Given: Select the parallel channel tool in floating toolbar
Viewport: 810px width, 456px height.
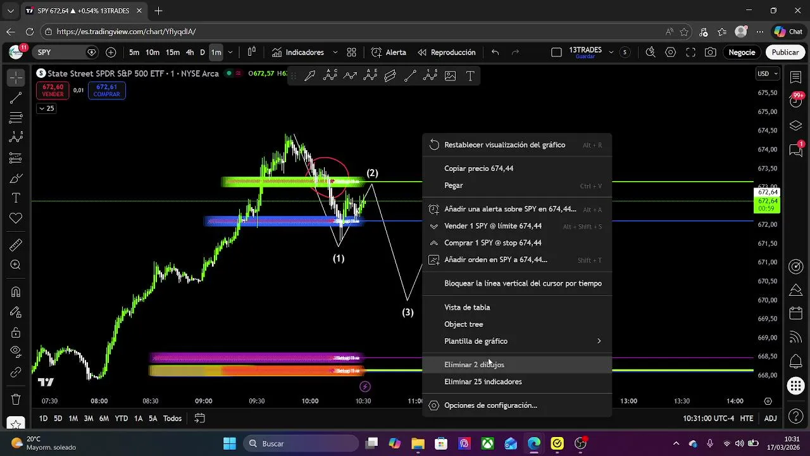Looking at the screenshot, I should [390, 76].
